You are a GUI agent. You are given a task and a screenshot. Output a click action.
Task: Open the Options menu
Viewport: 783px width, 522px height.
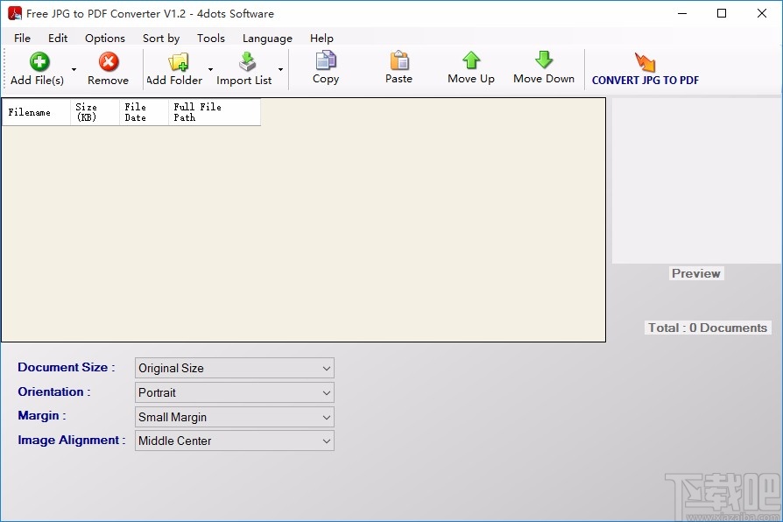(x=105, y=39)
